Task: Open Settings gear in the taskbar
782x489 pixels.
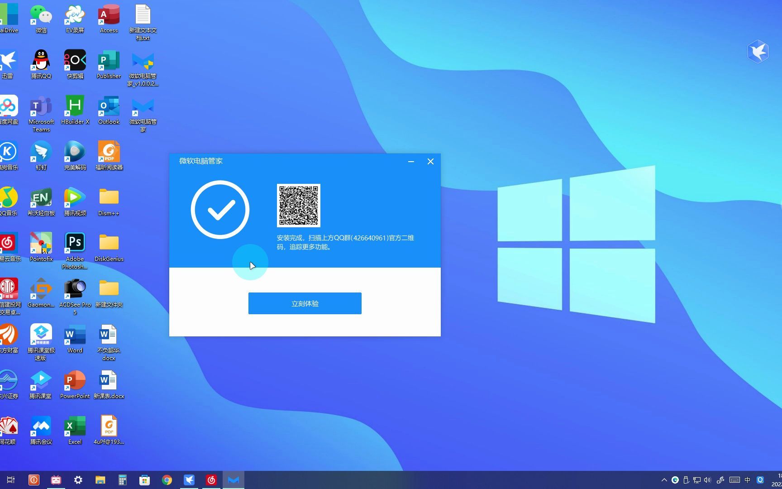Action: 78,480
